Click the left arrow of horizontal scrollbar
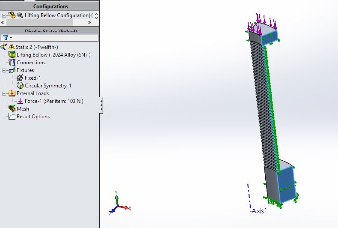The image size is (338, 228). (3, 22)
